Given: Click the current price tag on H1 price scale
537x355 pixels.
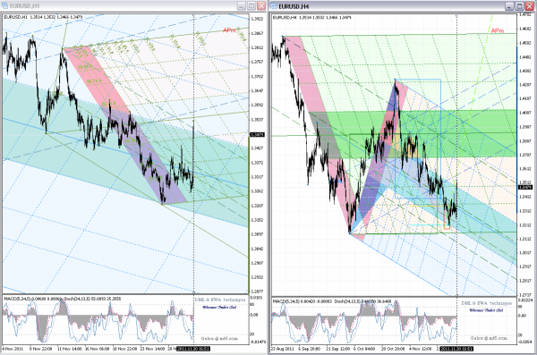Looking at the screenshot, I should pyautogui.click(x=257, y=135).
